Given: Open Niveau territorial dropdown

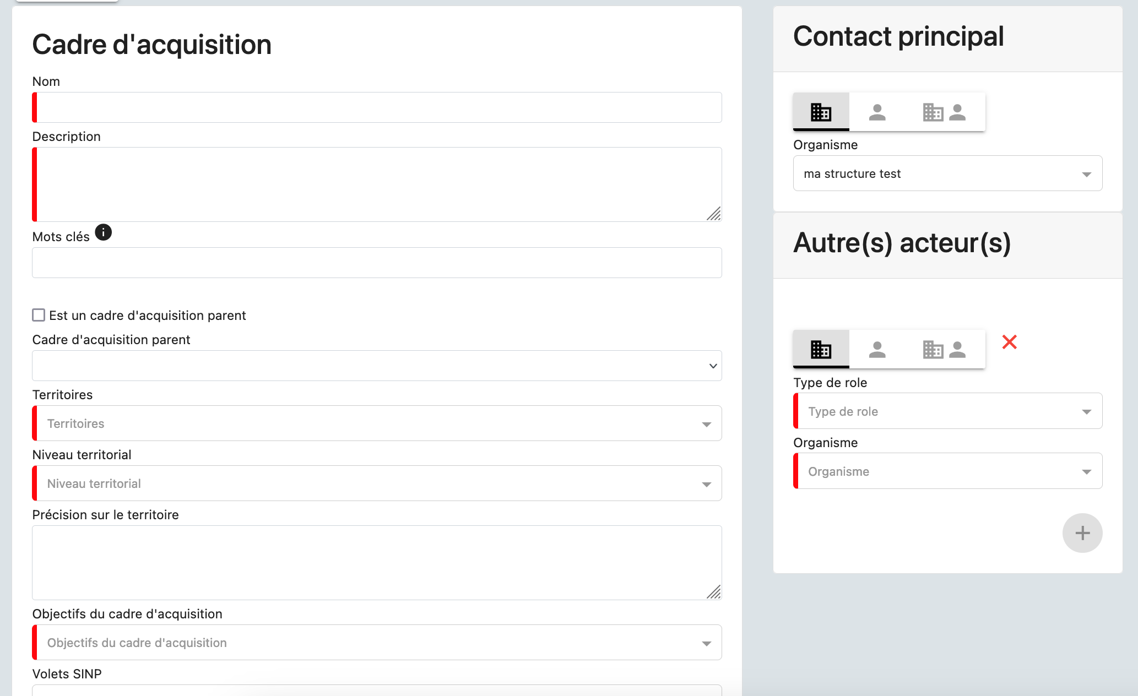Looking at the screenshot, I should (x=377, y=483).
